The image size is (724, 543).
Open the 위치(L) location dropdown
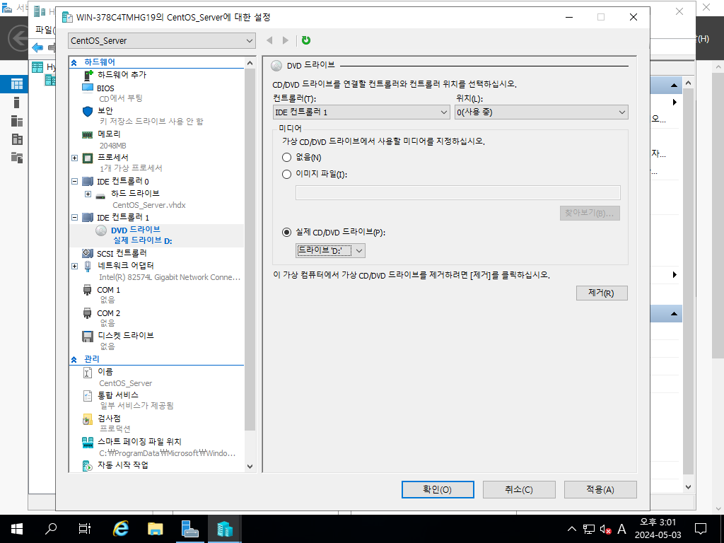541,112
